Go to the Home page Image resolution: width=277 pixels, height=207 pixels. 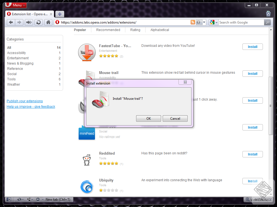[x=48, y=22]
